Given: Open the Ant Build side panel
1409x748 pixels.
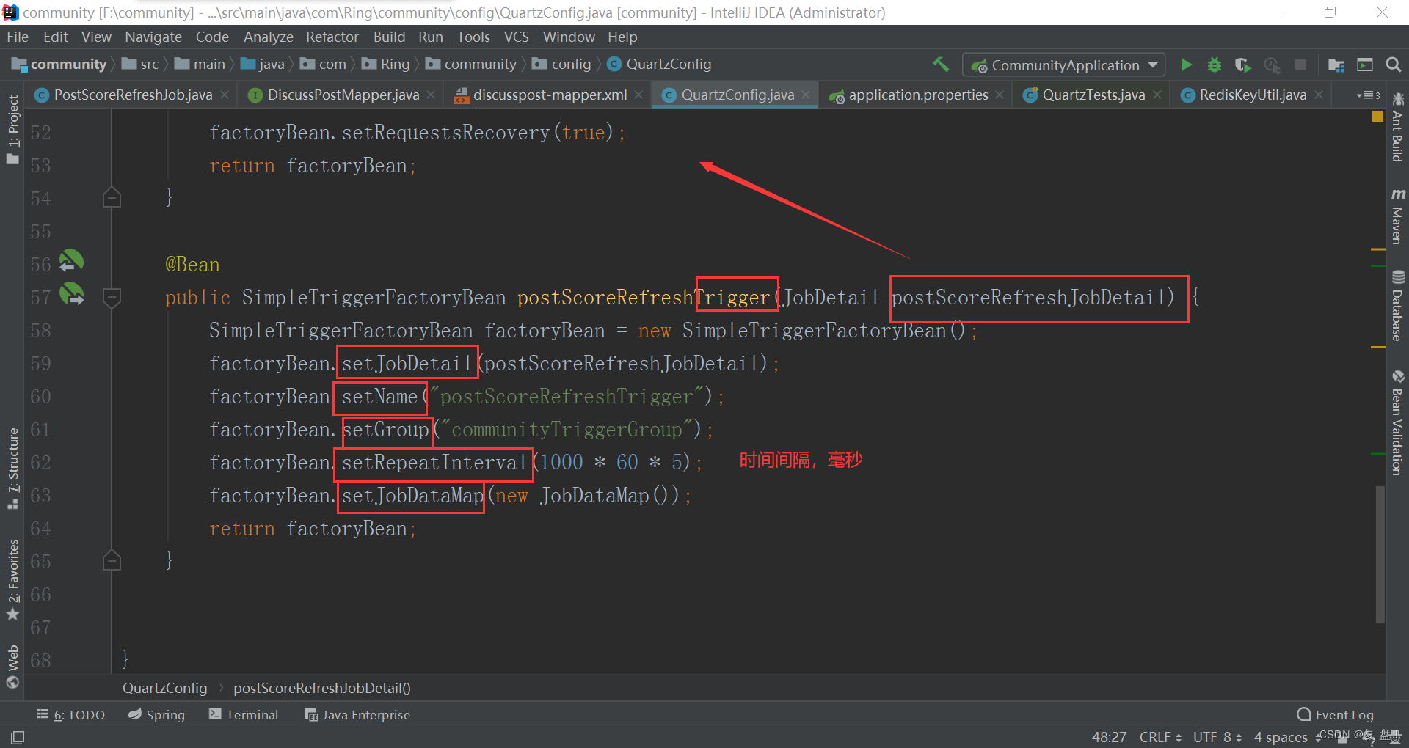Looking at the screenshot, I should coord(1397,128).
